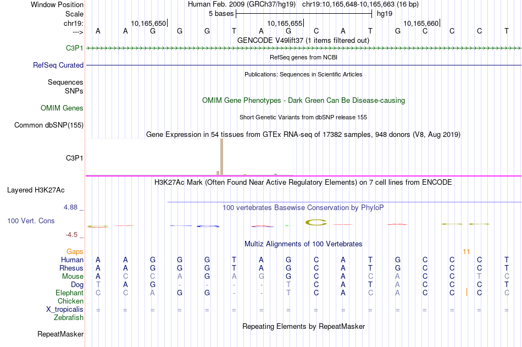Click the GENCODE V49lift37 track title
Screen dimensions: 522x347
[x=303, y=40]
